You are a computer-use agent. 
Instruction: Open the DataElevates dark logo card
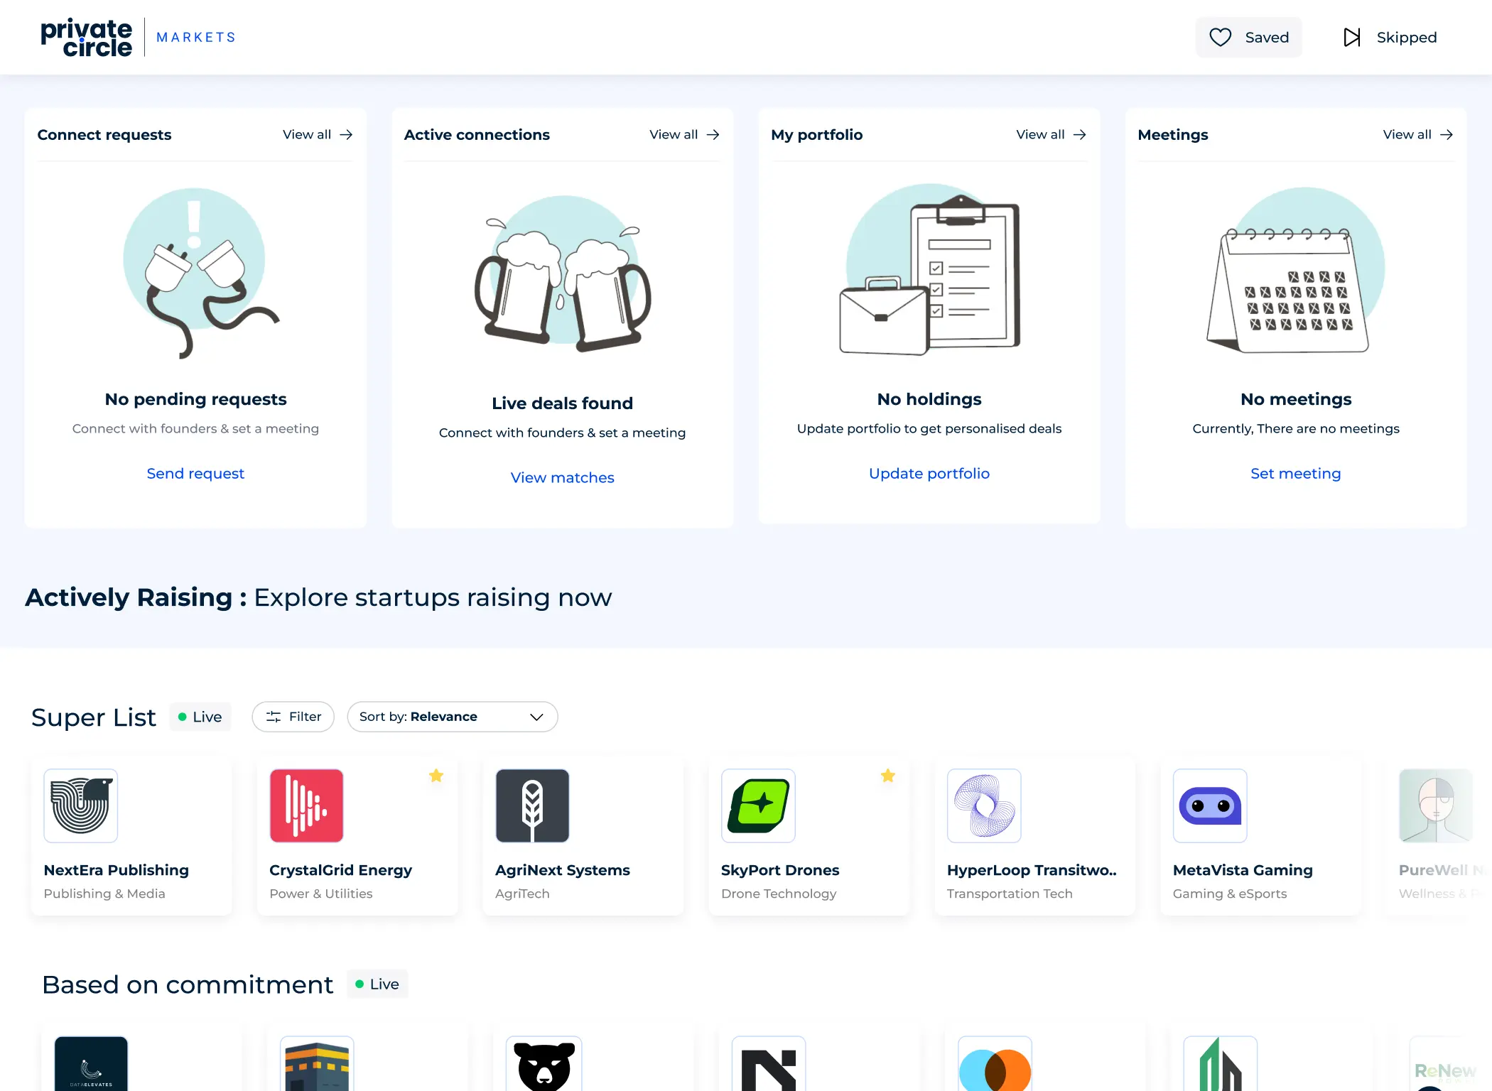click(91, 1063)
